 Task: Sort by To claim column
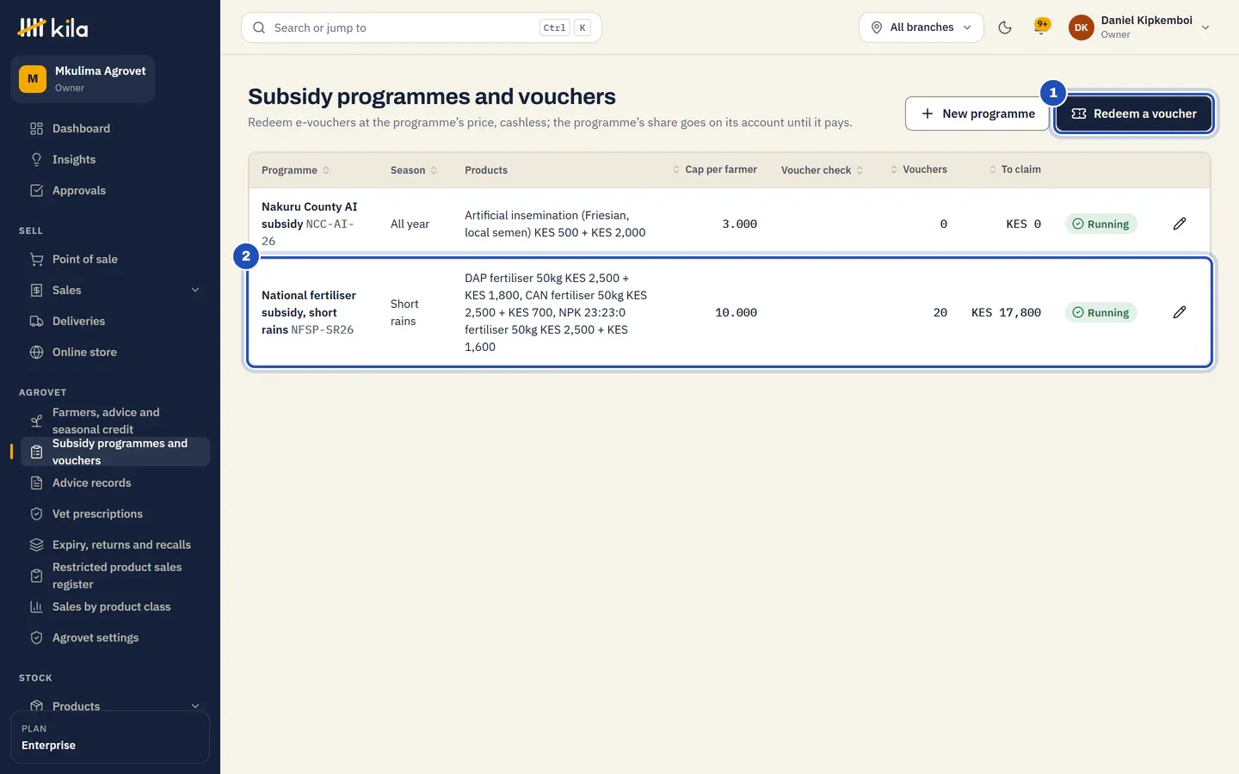point(1014,169)
